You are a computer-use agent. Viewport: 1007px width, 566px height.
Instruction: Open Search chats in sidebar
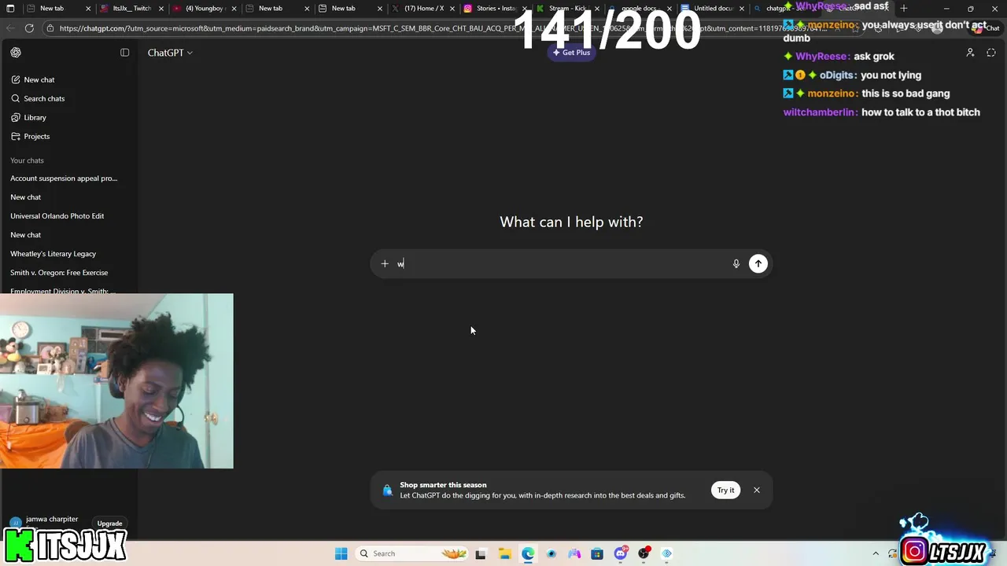click(38, 98)
